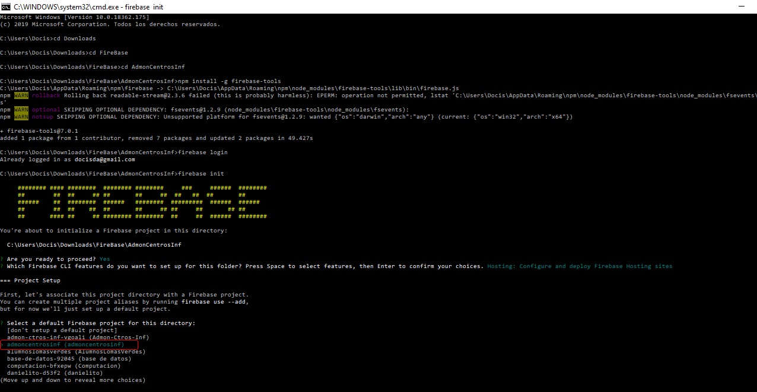Pick the danielito-d53f2 project option

pyautogui.click(x=55, y=373)
